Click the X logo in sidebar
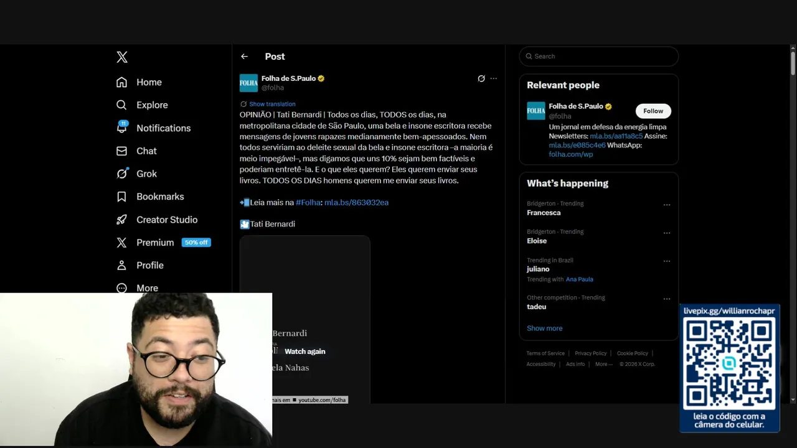This screenshot has height=448, width=797. [x=122, y=57]
